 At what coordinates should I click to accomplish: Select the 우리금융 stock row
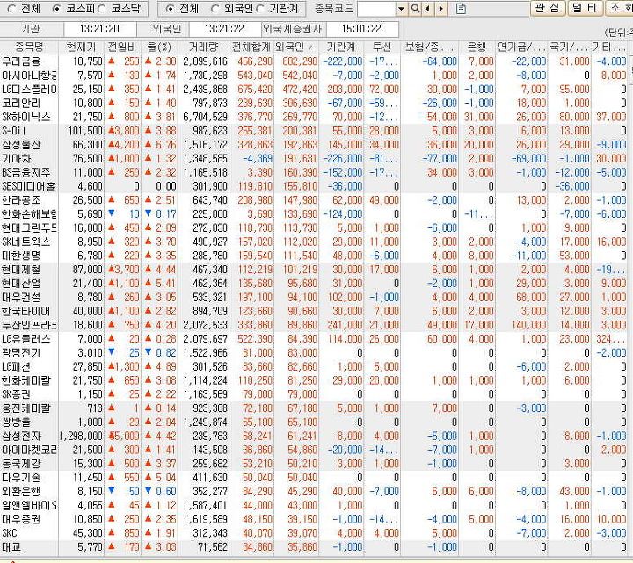tap(313, 61)
